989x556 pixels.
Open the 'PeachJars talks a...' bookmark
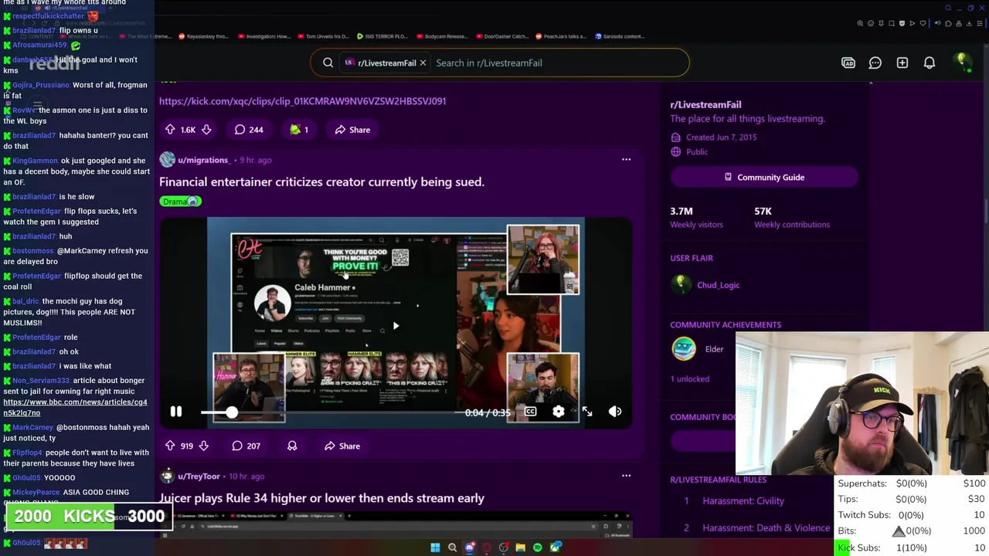coord(561,36)
